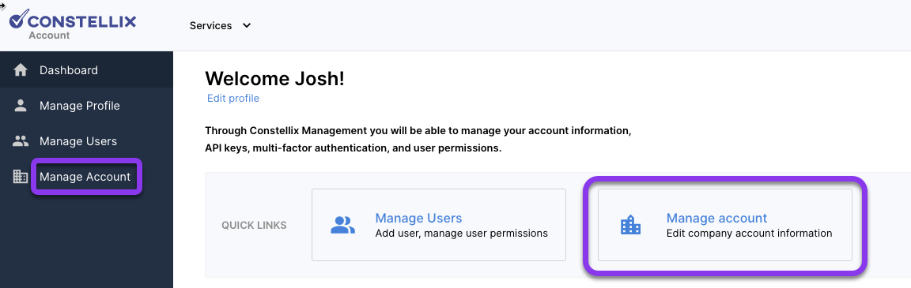Click the Manage Account building icon in sidebar
Viewport: 911px width, 288px height.
(21, 176)
